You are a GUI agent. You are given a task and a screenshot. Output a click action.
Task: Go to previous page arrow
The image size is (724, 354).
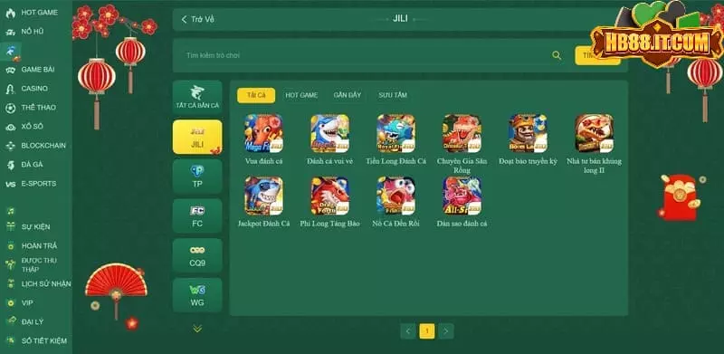[408, 331]
